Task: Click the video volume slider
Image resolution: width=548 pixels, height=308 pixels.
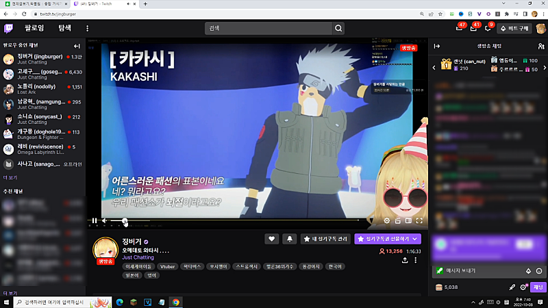Action: coord(116,220)
